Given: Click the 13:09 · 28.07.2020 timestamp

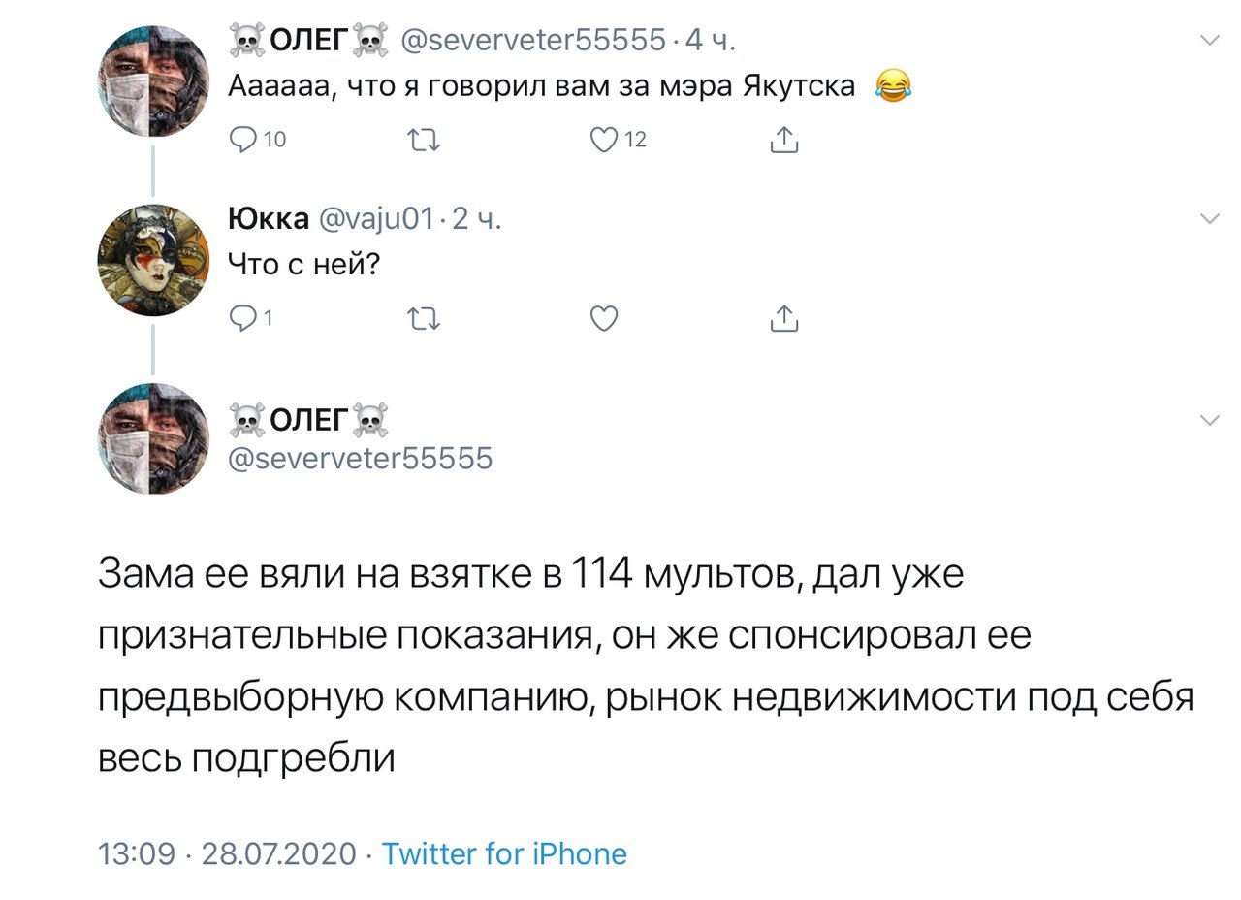Looking at the screenshot, I should (227, 853).
